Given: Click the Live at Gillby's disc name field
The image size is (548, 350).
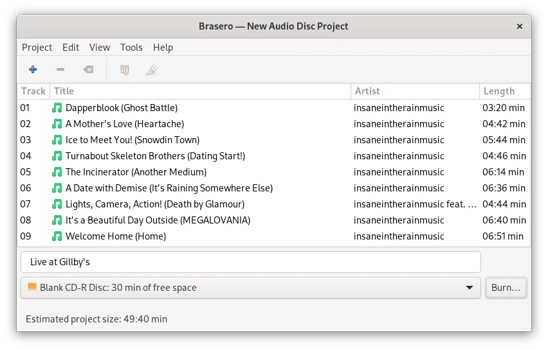Looking at the screenshot, I should click(x=251, y=262).
